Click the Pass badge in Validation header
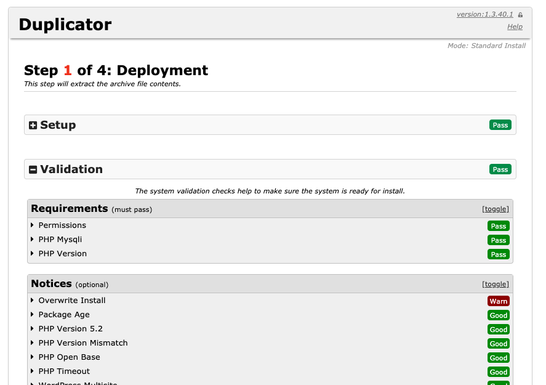546x385 pixels. tap(500, 169)
